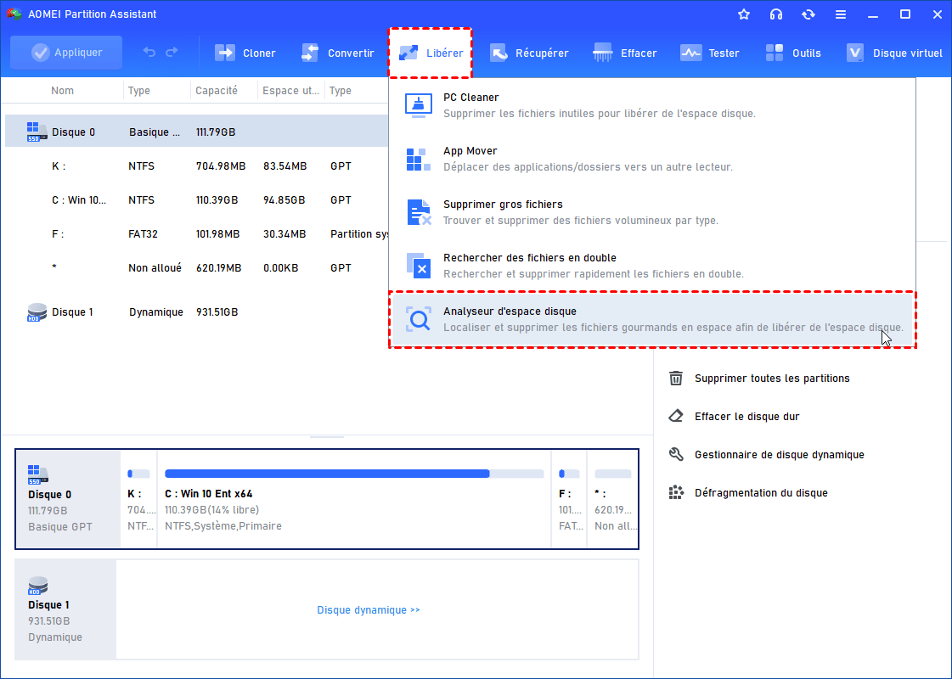Open the Outils toolbar menu
This screenshot has height=679, width=952.
[793, 53]
